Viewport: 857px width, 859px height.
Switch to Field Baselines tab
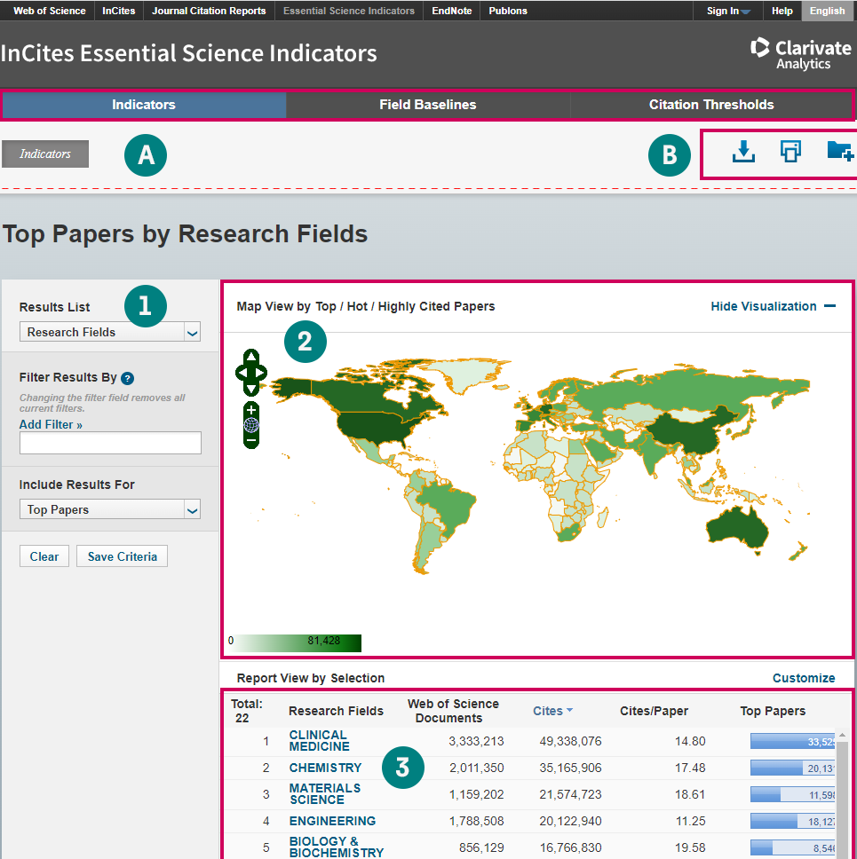point(428,105)
